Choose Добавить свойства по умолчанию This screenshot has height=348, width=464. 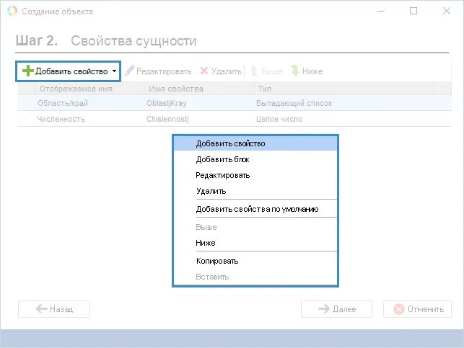255,209
